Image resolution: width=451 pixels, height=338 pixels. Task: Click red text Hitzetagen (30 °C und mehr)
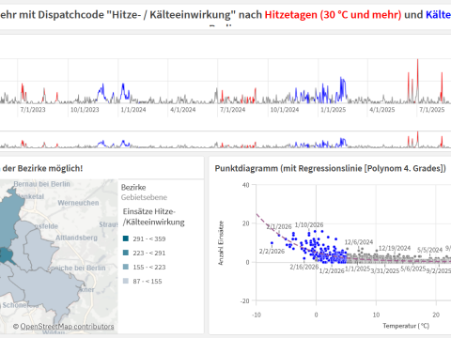(x=333, y=15)
